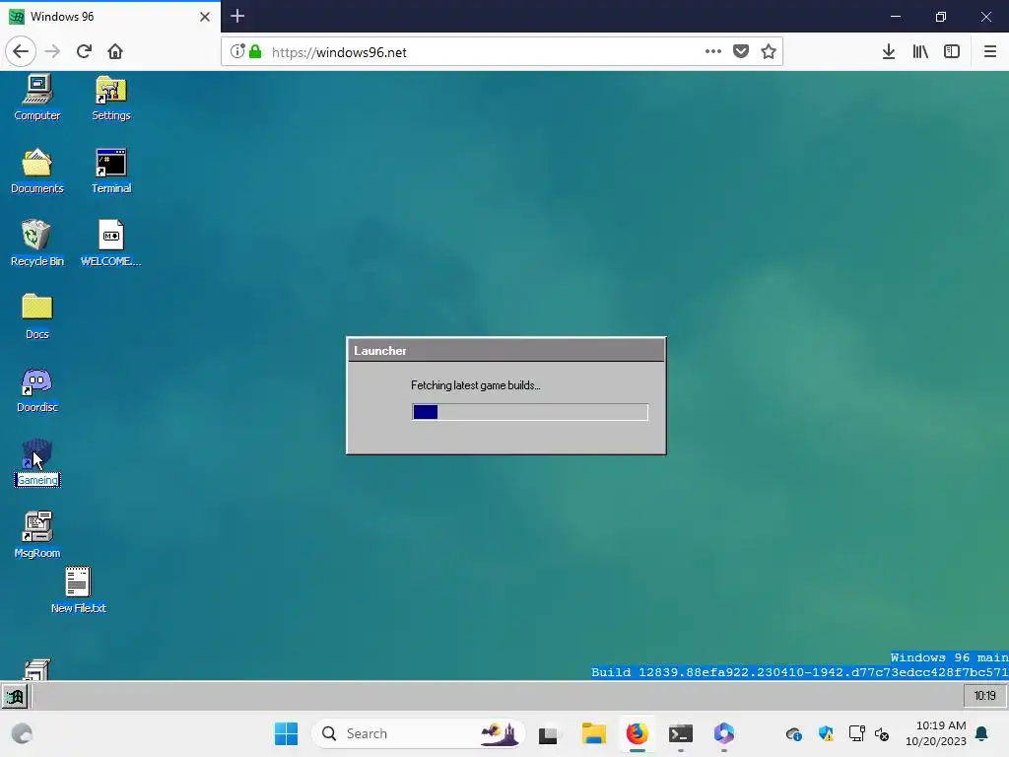Select the Gameing desktop shortcut

(37, 463)
